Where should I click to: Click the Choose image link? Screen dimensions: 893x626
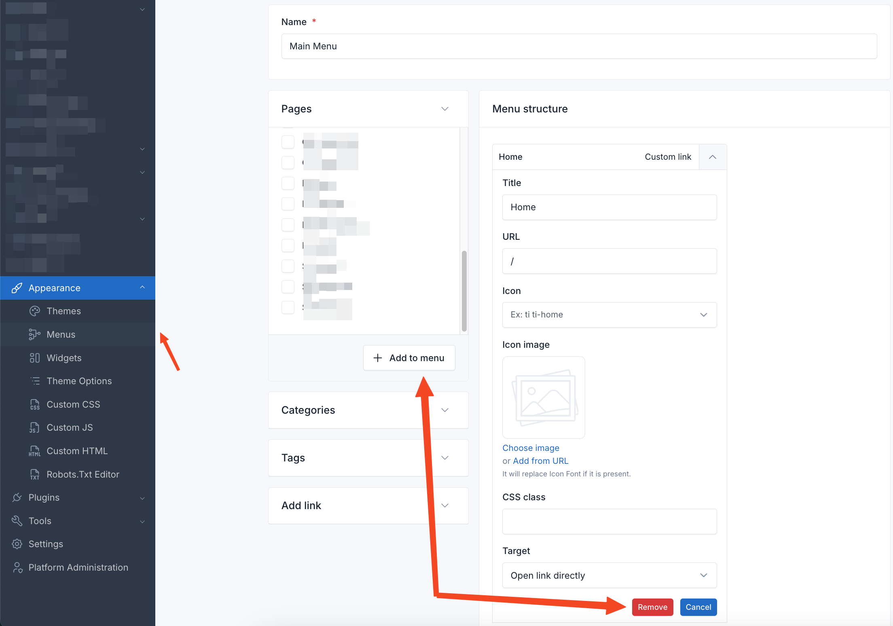pos(531,448)
